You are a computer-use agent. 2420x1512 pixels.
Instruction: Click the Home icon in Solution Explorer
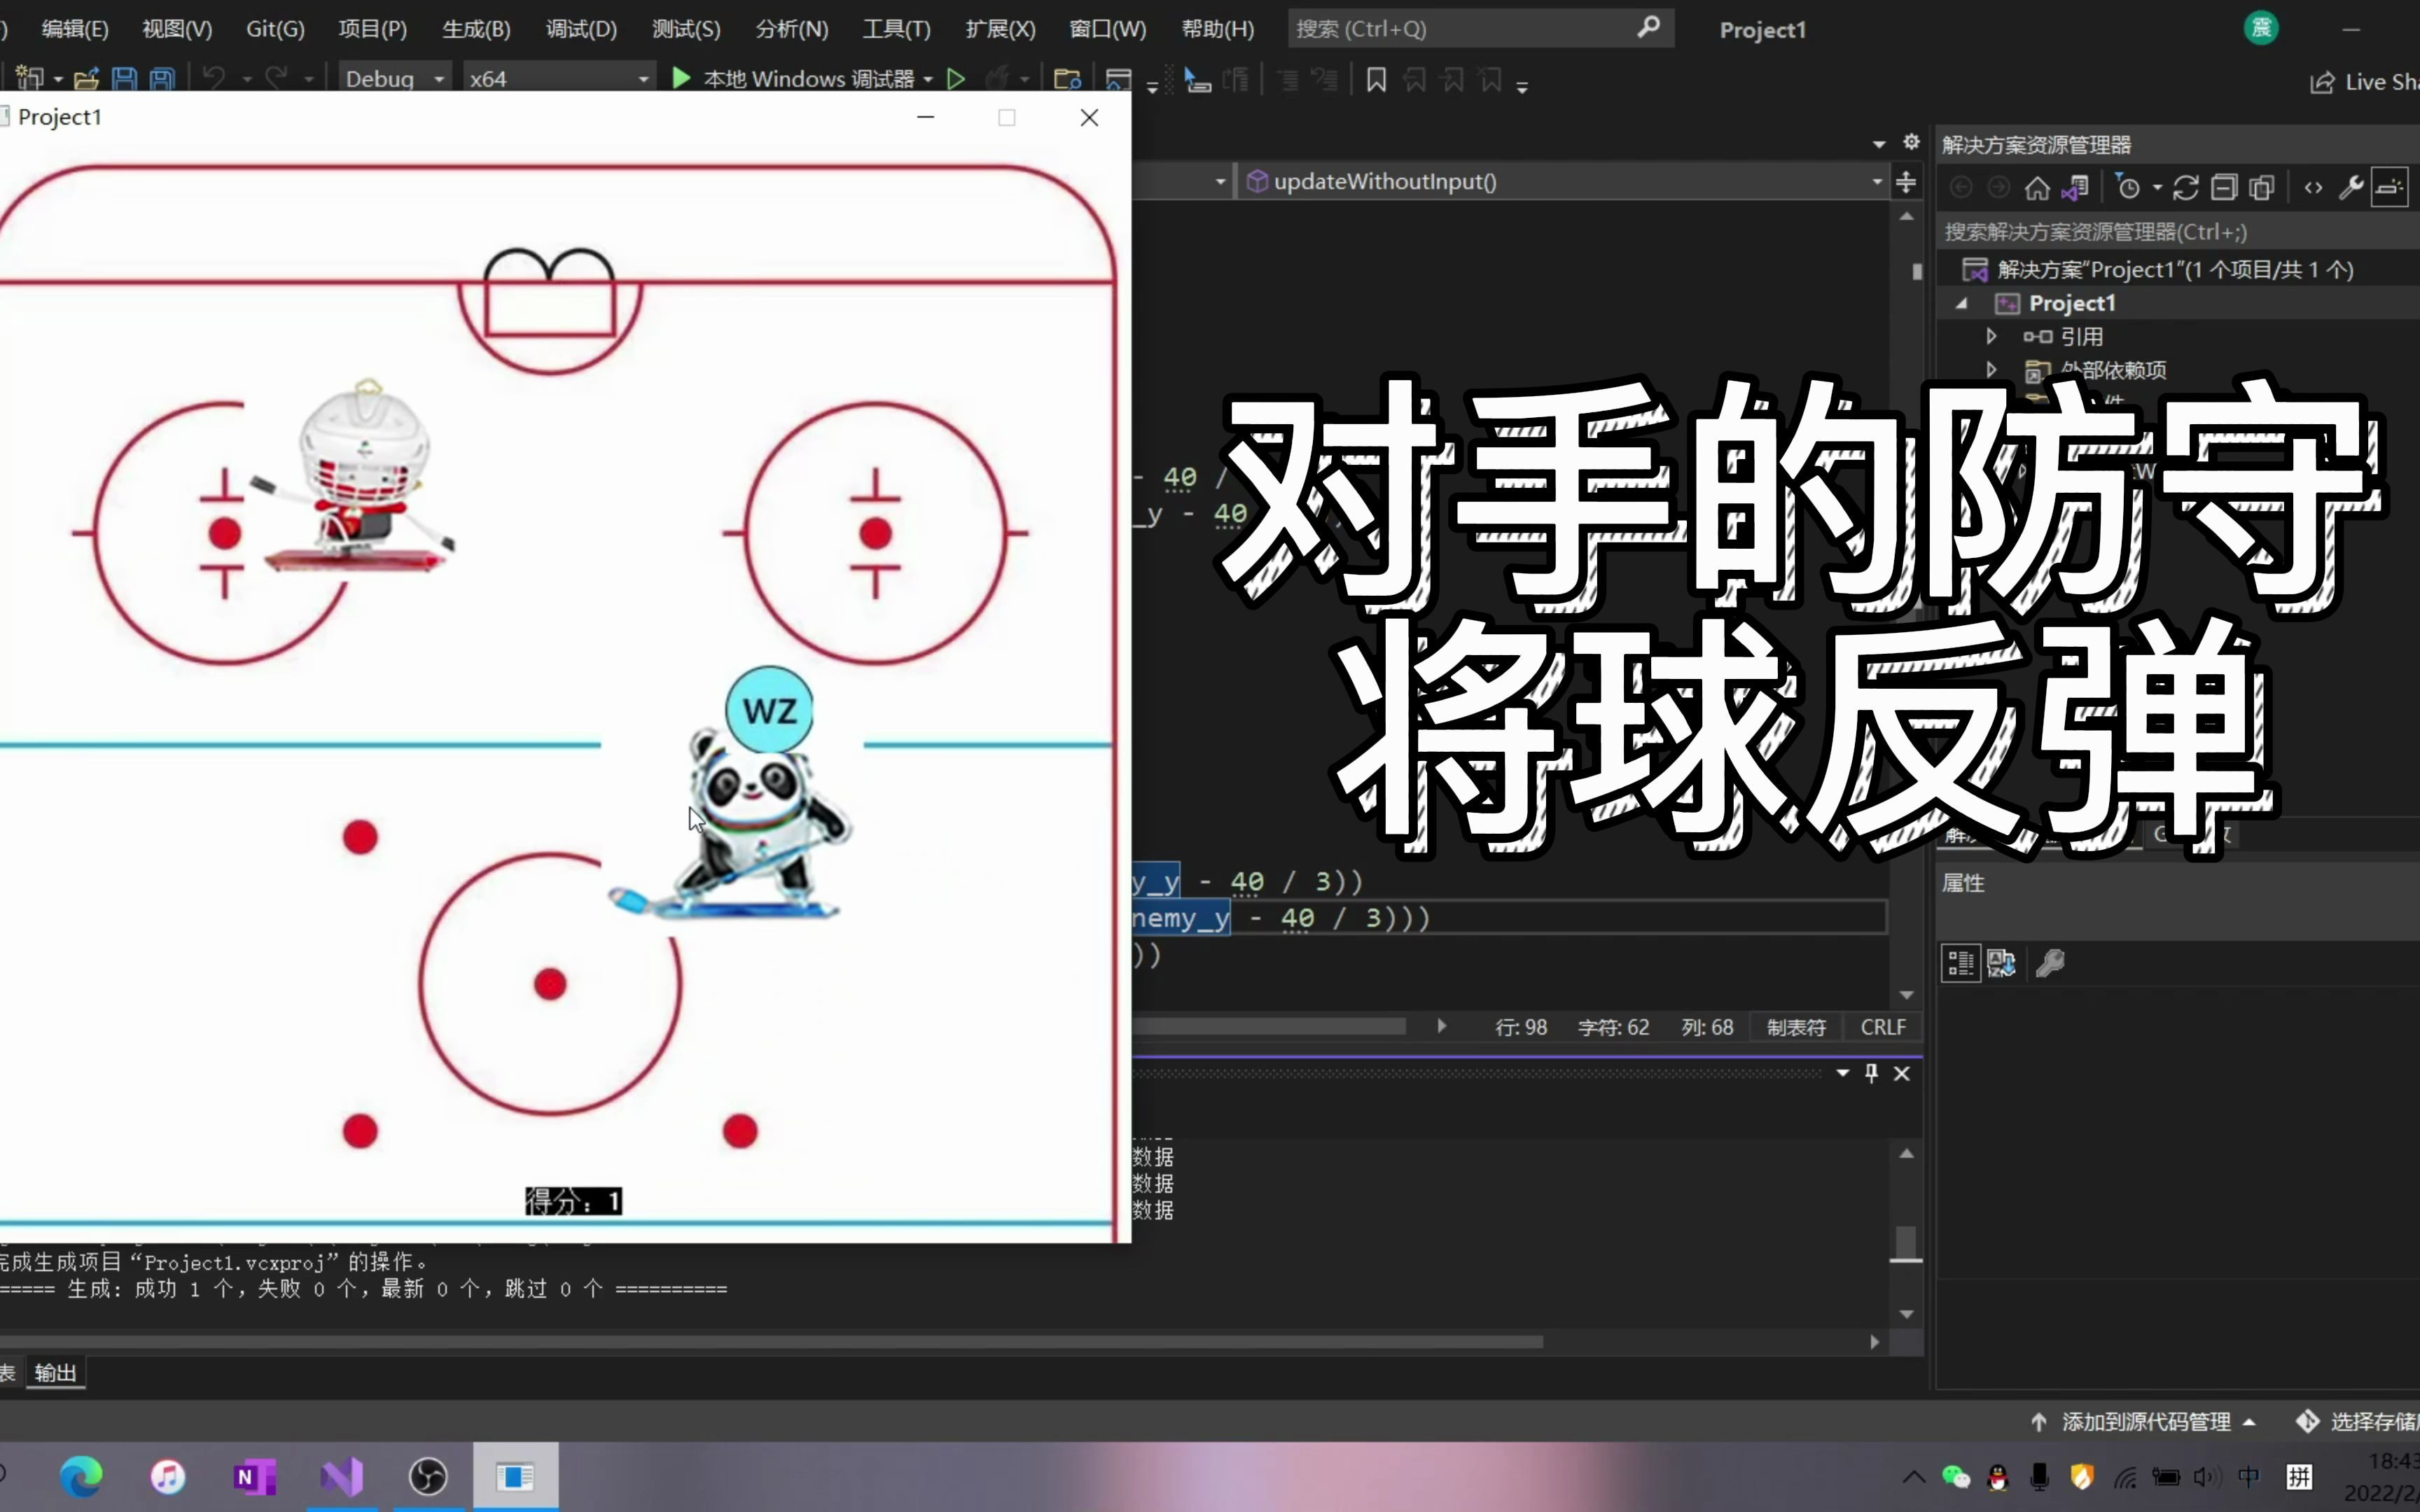click(2037, 188)
